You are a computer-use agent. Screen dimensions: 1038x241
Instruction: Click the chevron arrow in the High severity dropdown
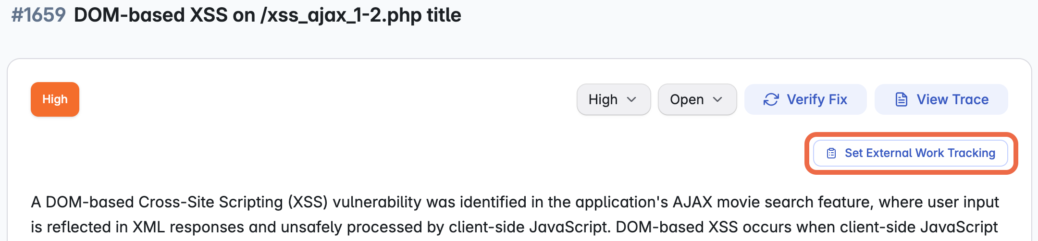click(x=631, y=99)
